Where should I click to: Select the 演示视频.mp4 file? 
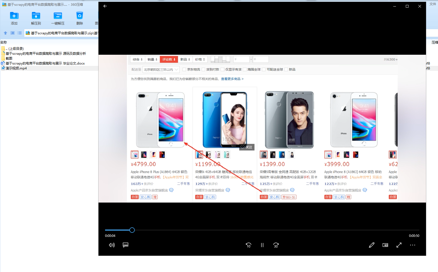point(16,68)
